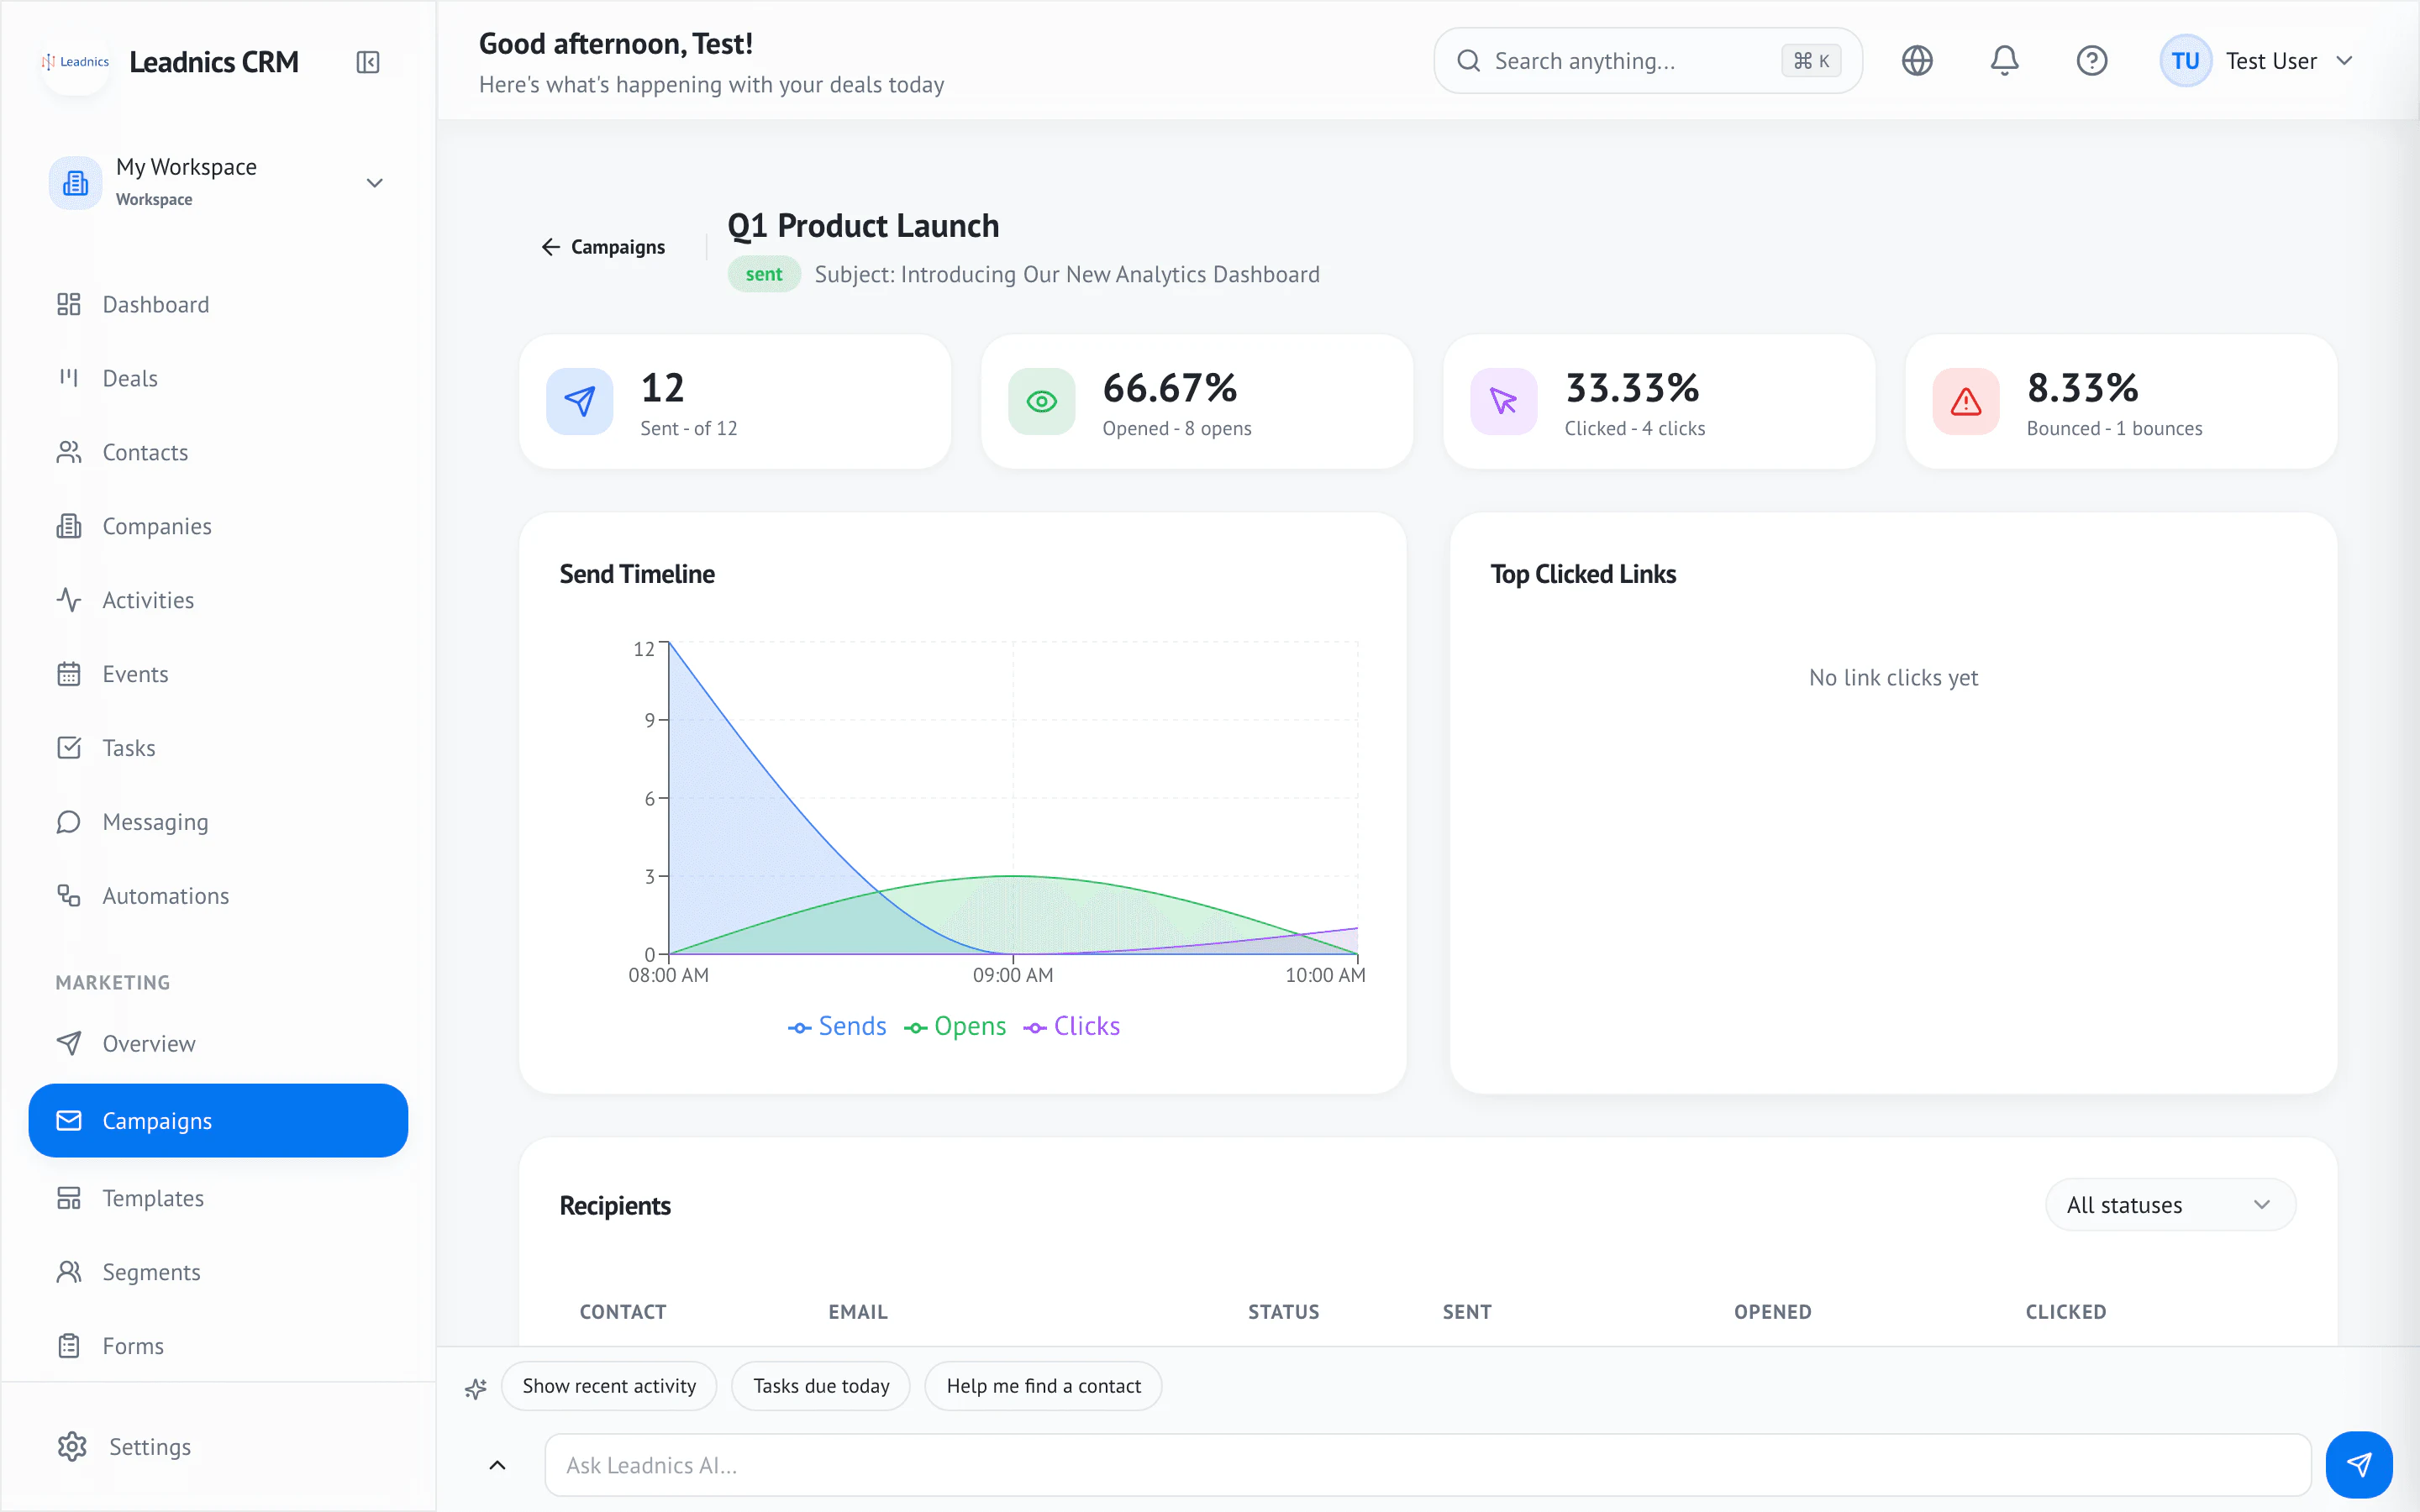Click the sent status badge
Viewport: 2420px width, 1512px height.
click(x=764, y=275)
